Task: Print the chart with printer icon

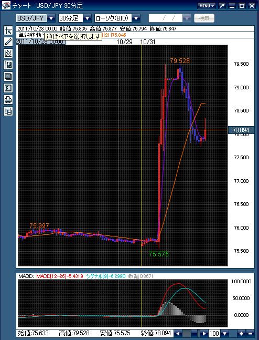Action: (x=8, y=99)
